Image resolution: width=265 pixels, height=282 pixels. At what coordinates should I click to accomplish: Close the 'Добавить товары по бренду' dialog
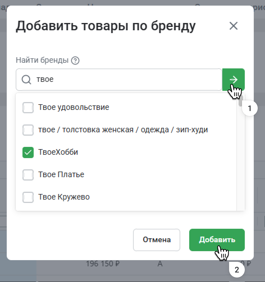234,26
